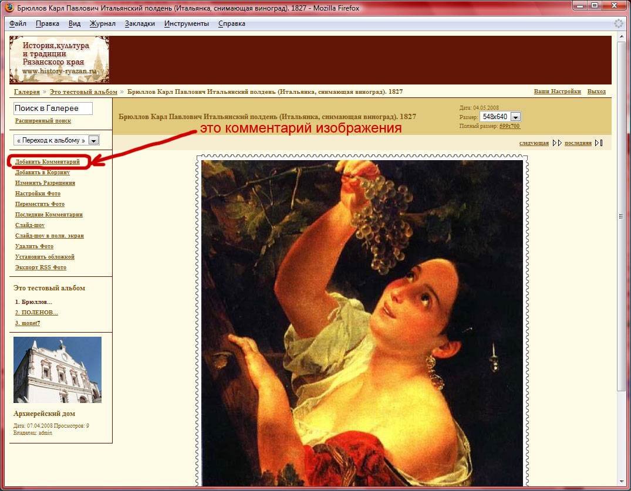Open Экспорт RSS Фото link
The width and height of the screenshot is (631, 491).
41,267
